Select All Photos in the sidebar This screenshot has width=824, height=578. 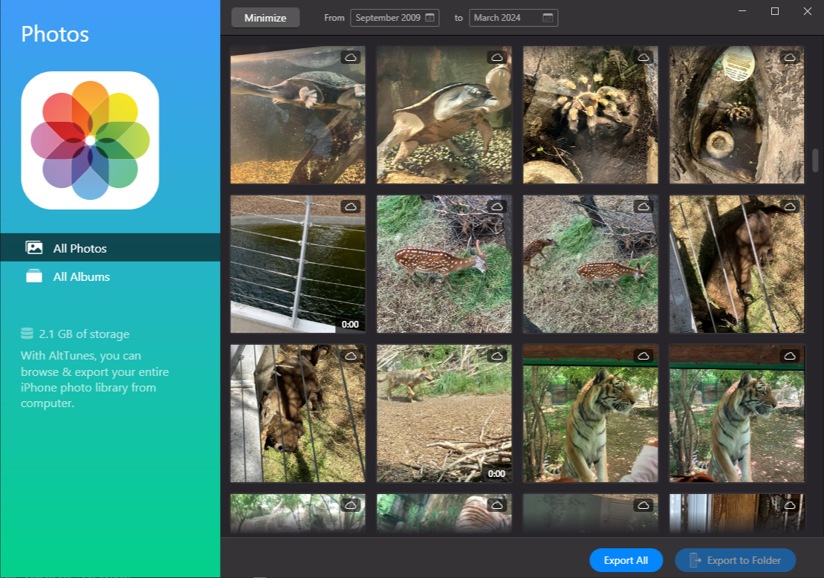pyautogui.click(x=111, y=247)
